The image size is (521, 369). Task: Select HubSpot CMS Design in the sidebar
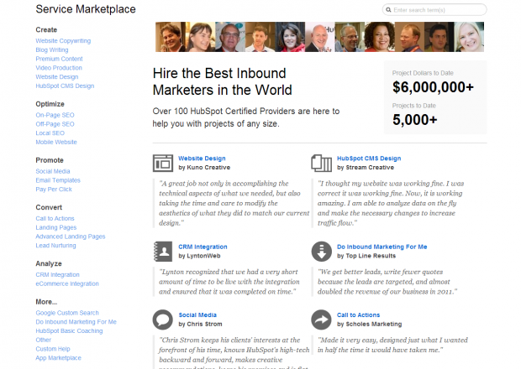point(65,86)
